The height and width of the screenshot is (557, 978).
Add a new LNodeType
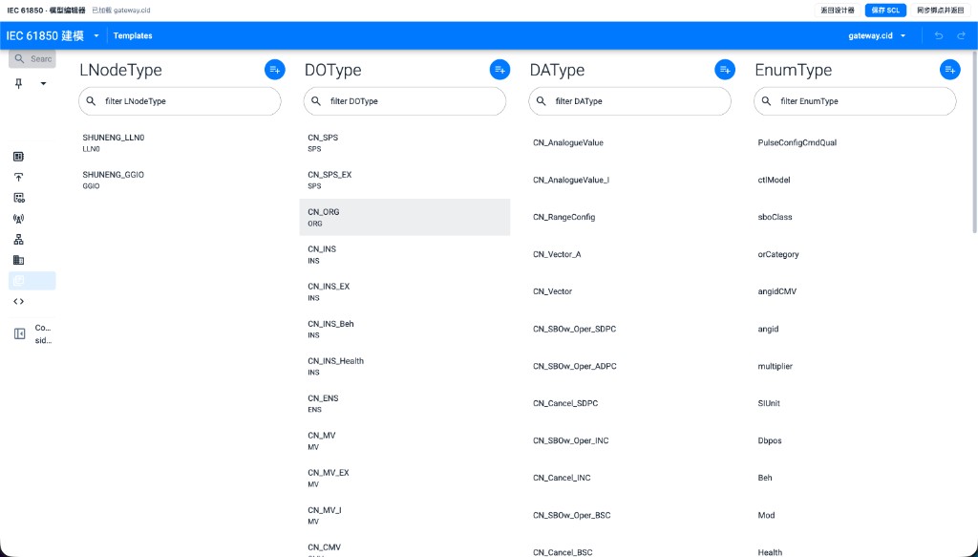(274, 70)
